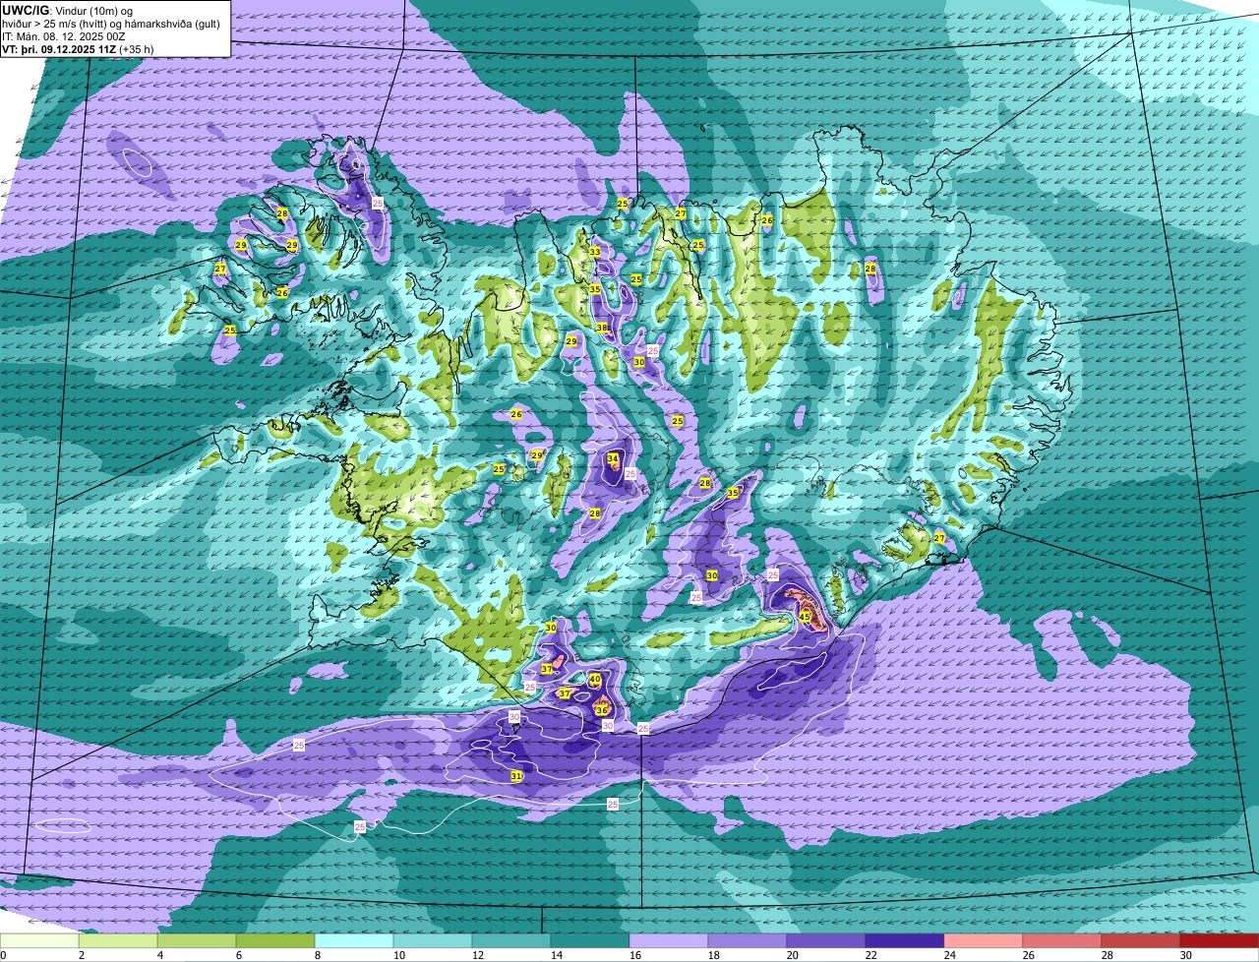1259x962 pixels.
Task: Click the 'IT: Mán. 08. 12. 2025 00Z' line
Action: (64, 35)
